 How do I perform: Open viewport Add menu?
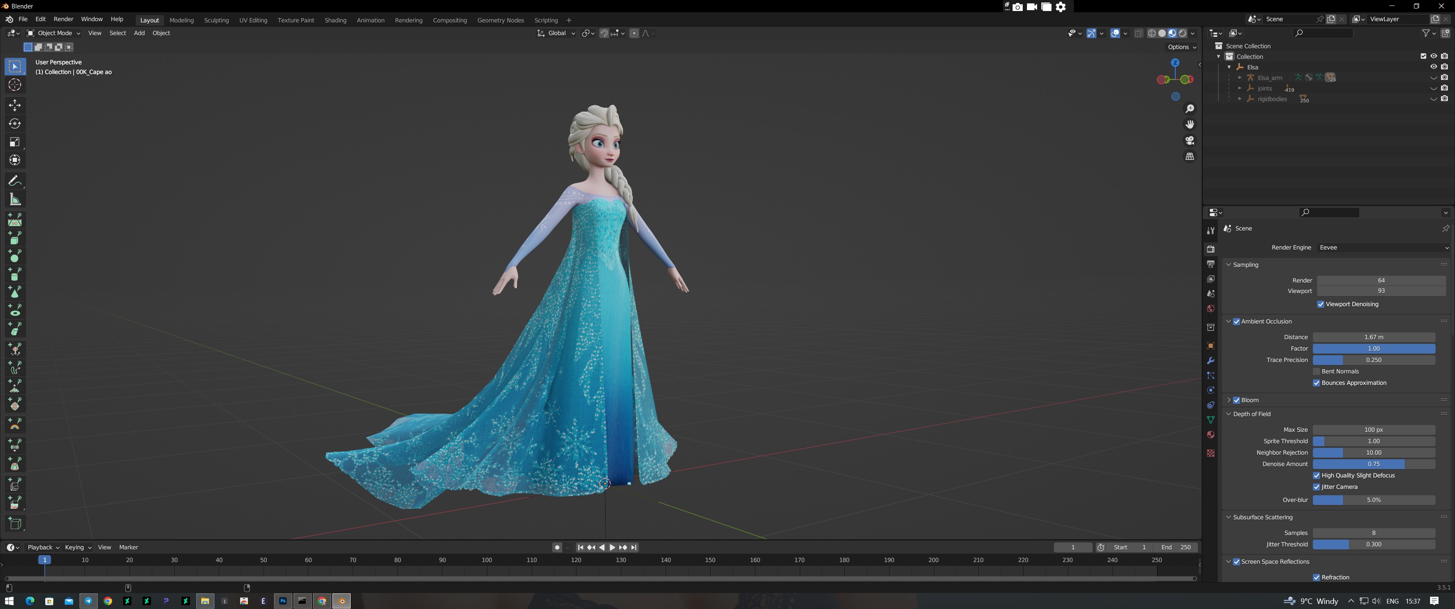(x=139, y=33)
